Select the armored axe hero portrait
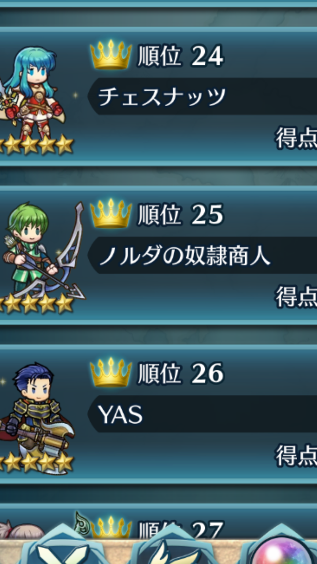 37,412
